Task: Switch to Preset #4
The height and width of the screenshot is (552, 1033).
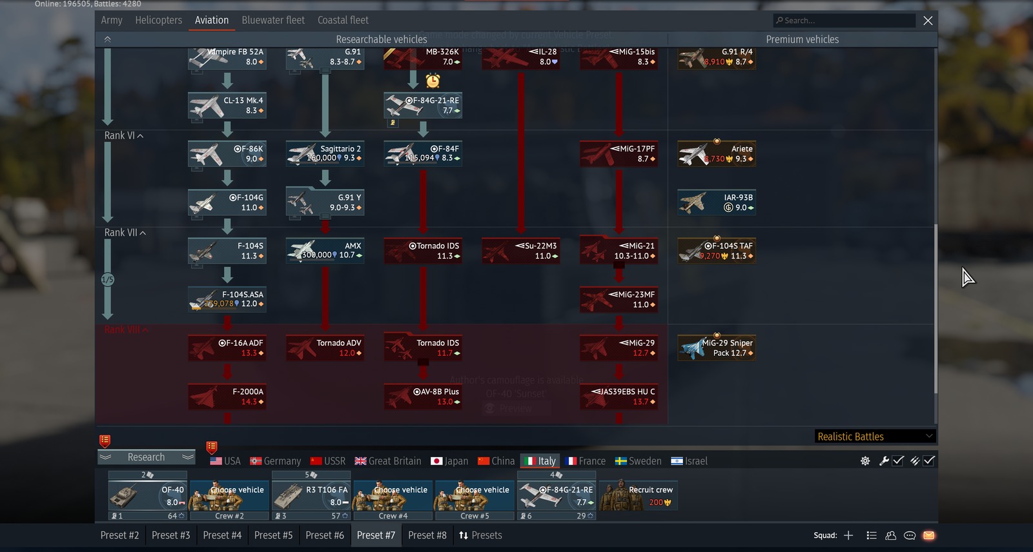Action: tap(222, 535)
